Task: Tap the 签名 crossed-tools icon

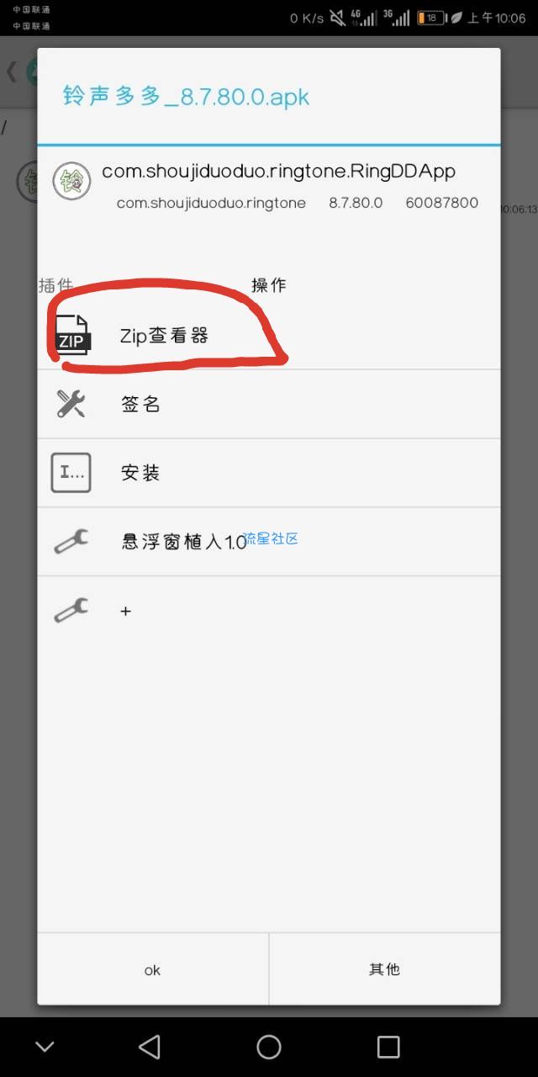Action: [71, 404]
